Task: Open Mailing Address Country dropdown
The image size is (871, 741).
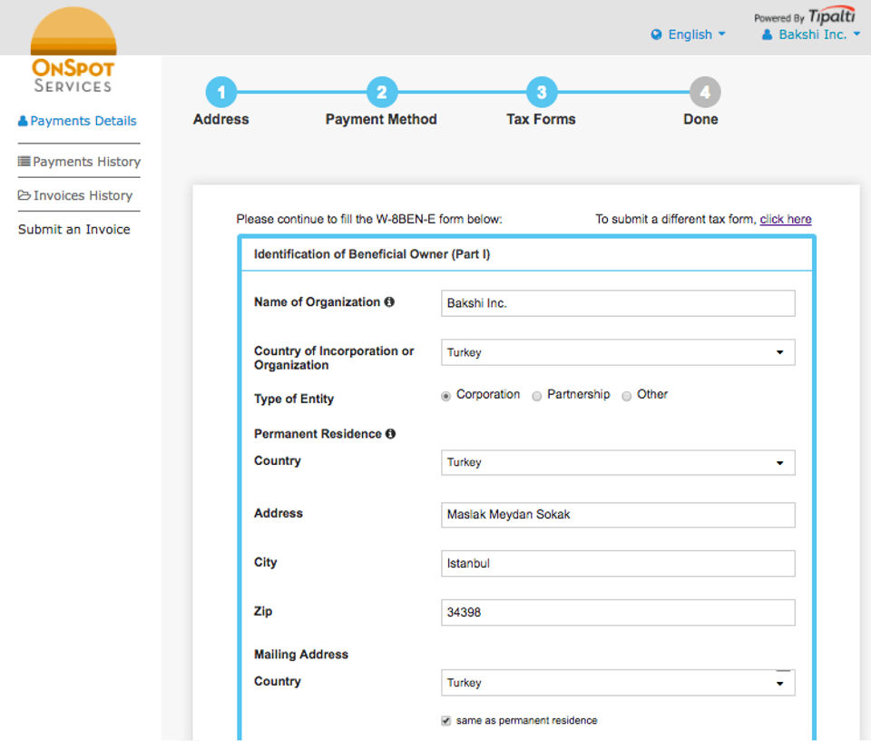Action: pyautogui.click(x=618, y=683)
